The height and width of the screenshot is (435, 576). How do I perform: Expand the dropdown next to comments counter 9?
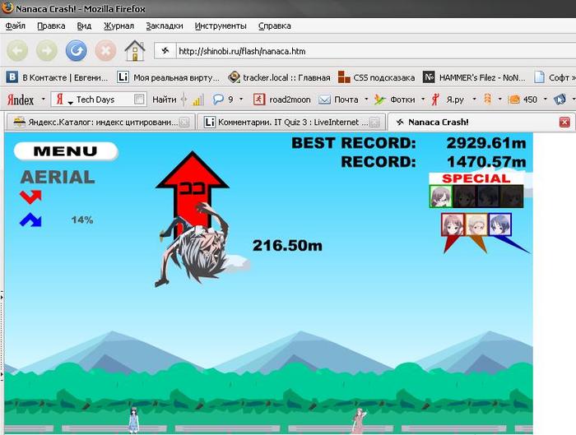click(x=241, y=99)
